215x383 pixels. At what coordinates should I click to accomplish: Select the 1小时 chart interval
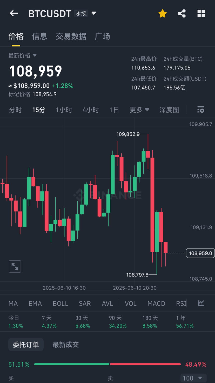click(x=64, y=110)
